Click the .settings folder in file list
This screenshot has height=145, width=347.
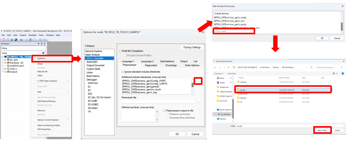(243, 82)
